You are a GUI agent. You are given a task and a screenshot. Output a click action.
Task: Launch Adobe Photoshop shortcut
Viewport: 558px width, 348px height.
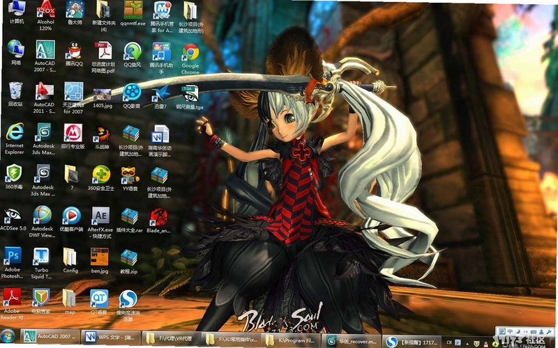13,262
